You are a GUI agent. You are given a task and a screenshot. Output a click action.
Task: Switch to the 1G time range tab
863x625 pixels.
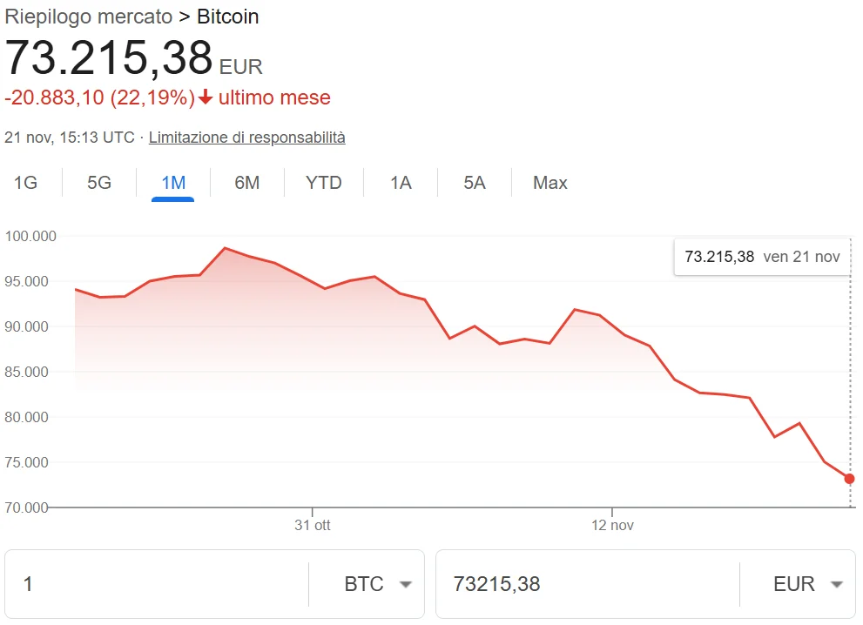click(24, 183)
